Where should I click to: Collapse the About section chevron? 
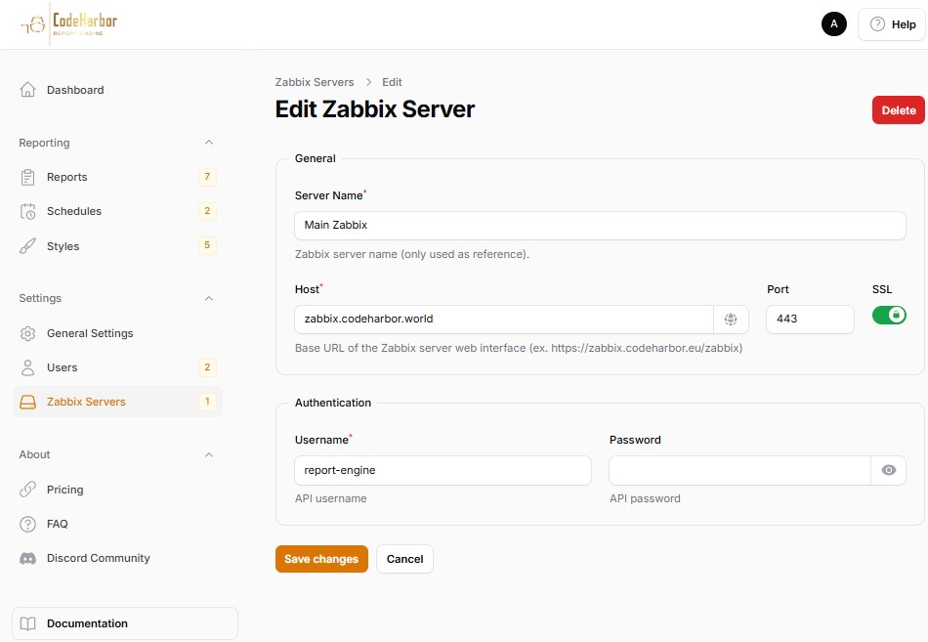[x=209, y=454]
